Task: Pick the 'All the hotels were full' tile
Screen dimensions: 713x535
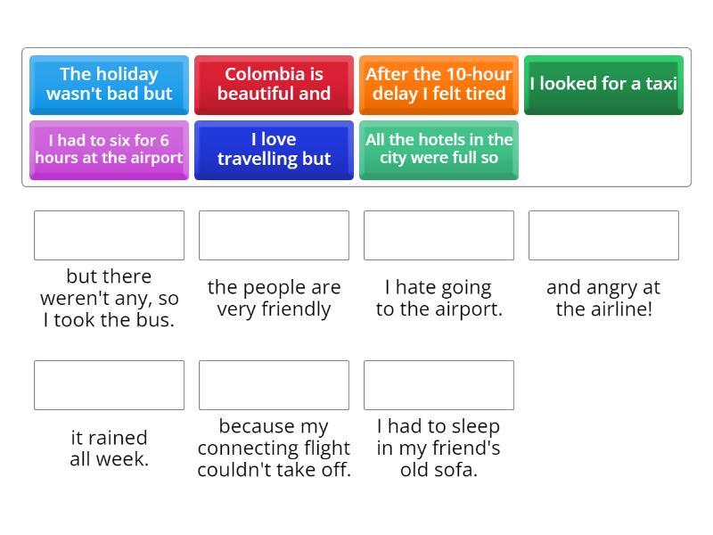Action: (438, 151)
